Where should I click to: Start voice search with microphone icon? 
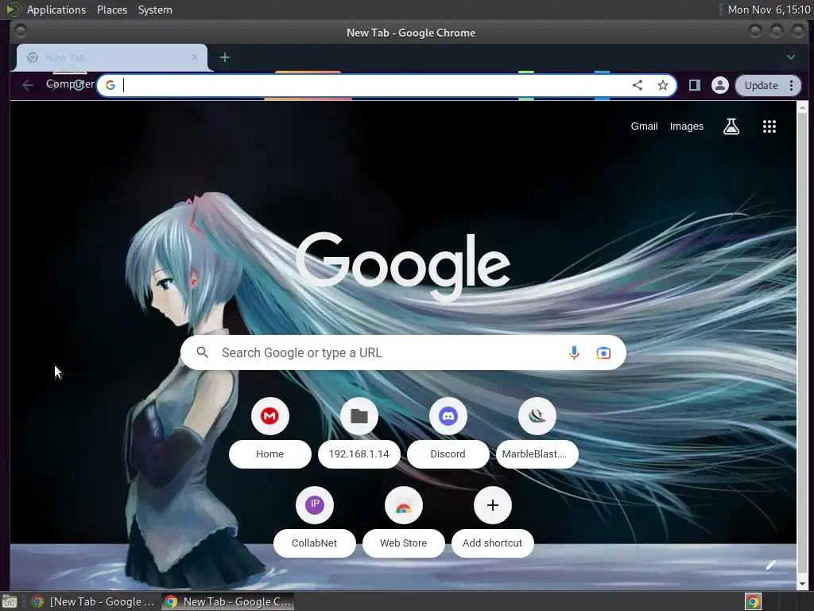[574, 352]
